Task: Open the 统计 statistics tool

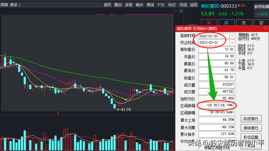Action: click(139, 5)
